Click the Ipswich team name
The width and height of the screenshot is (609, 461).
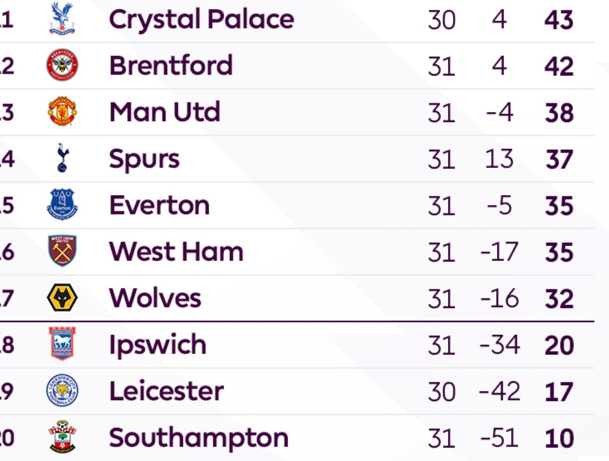158,345
